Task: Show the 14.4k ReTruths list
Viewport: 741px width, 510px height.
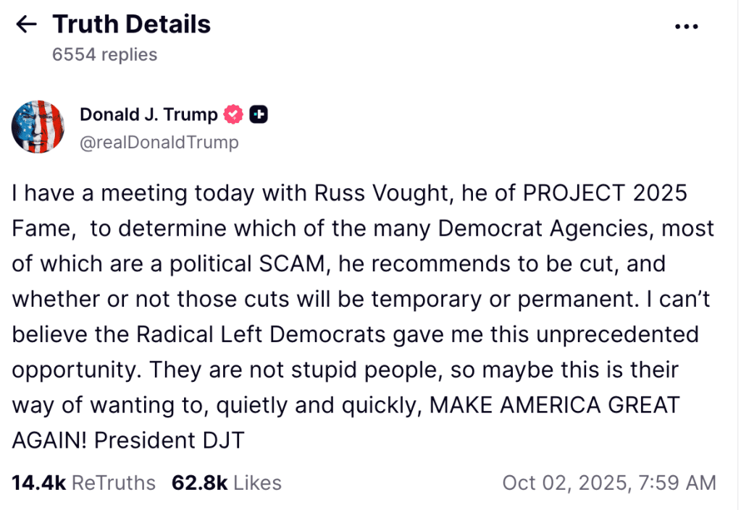Action: pyautogui.click(x=83, y=483)
